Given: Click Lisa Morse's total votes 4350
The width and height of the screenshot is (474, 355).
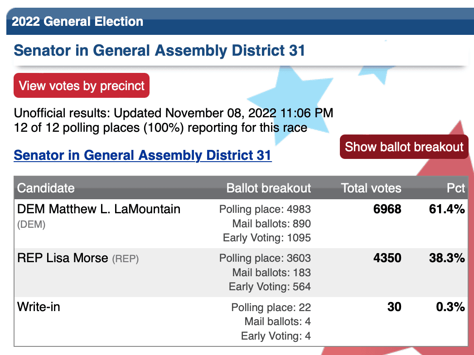Looking at the screenshot, I should [x=387, y=258].
